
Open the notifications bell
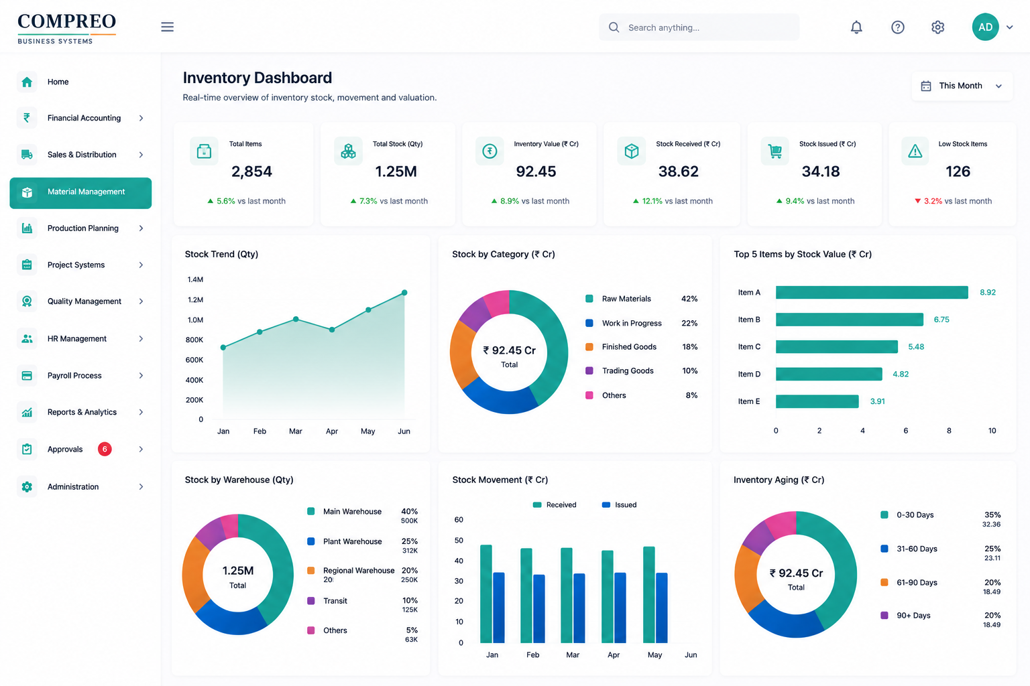click(x=856, y=27)
